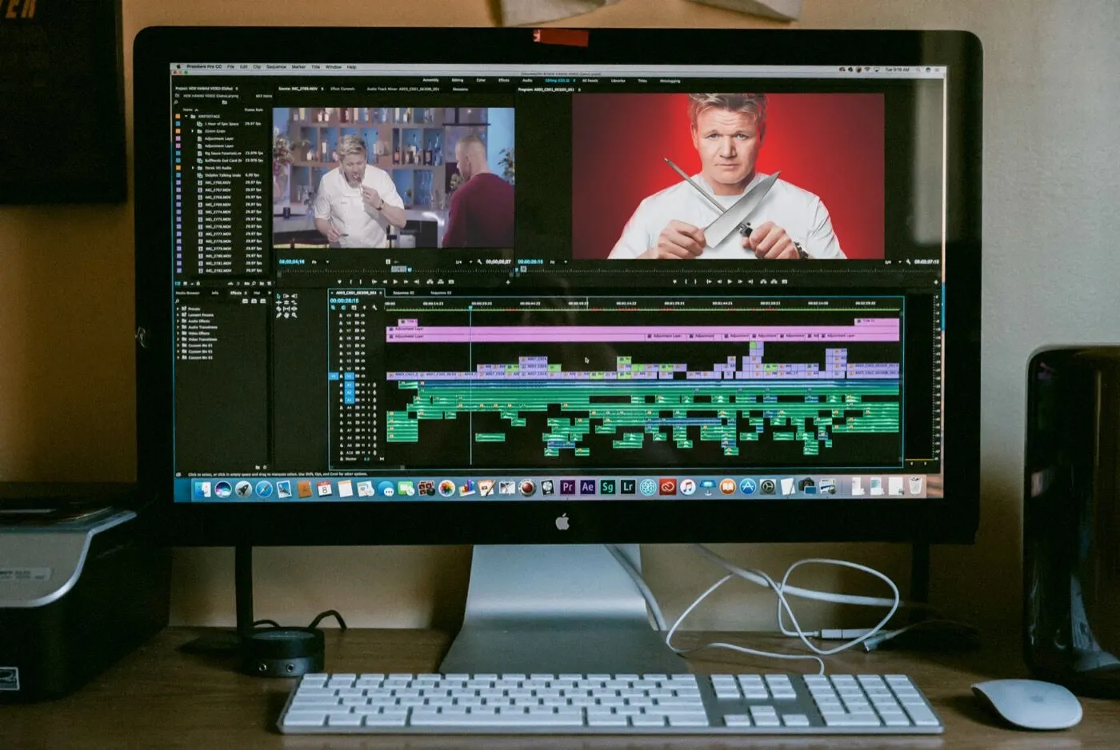Expand the Audio Transitions folder
The width and height of the screenshot is (1120, 750).
point(178,327)
